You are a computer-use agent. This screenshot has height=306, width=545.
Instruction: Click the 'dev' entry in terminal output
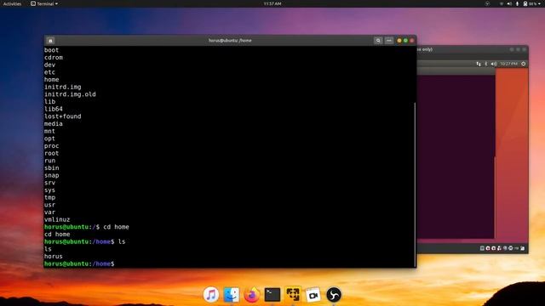(x=49, y=65)
